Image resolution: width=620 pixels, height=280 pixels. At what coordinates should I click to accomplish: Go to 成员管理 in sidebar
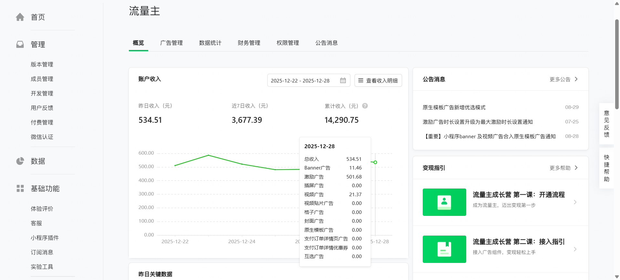pos(42,79)
